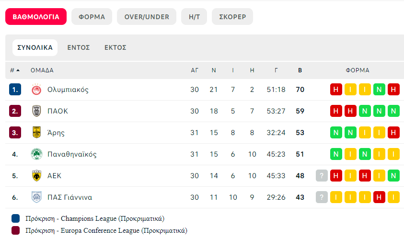
Task: Click ΑΕΚ's grey question-mark upcoming match icon
Action: [x=322, y=176]
